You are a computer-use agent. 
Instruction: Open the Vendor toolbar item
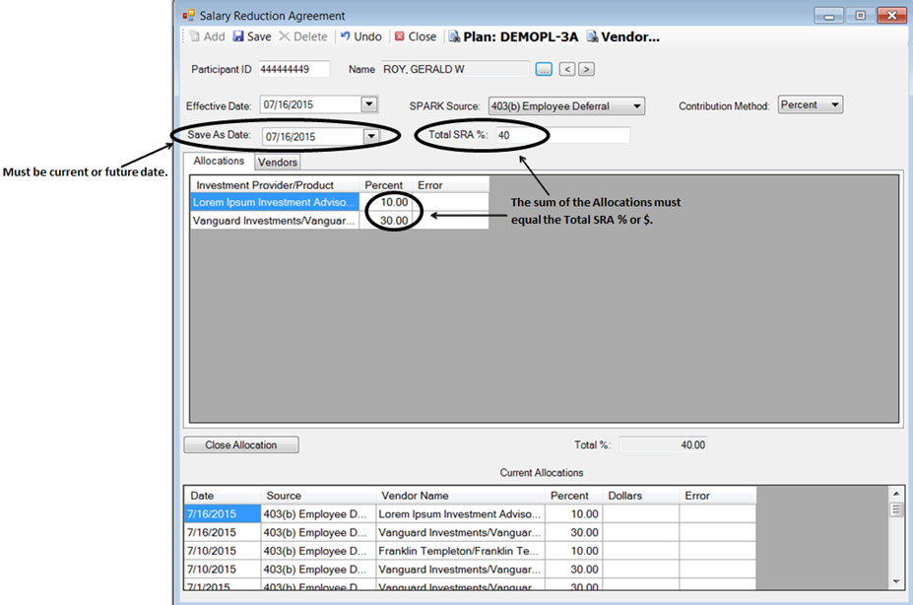[622, 36]
